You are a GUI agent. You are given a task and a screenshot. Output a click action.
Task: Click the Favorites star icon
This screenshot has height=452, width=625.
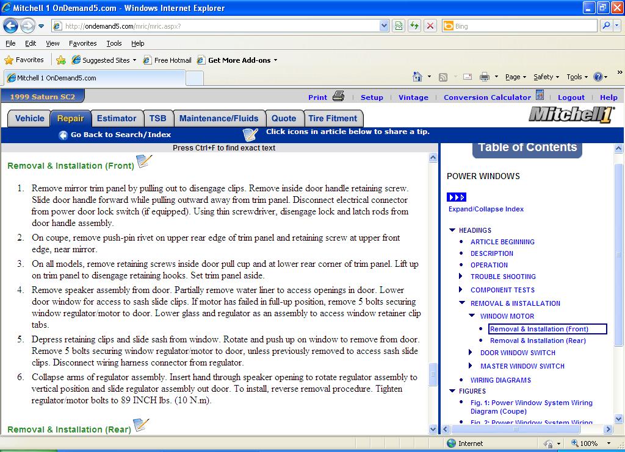[9, 60]
